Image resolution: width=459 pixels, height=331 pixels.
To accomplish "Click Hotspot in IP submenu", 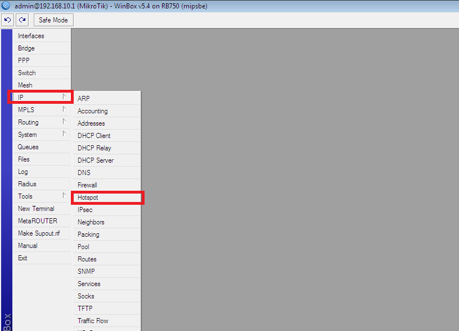I will pyautogui.click(x=106, y=197).
